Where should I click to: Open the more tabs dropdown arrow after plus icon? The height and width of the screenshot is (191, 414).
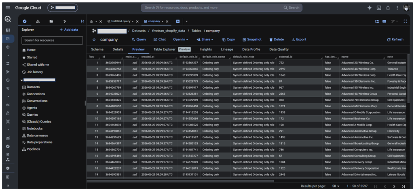(x=187, y=21)
